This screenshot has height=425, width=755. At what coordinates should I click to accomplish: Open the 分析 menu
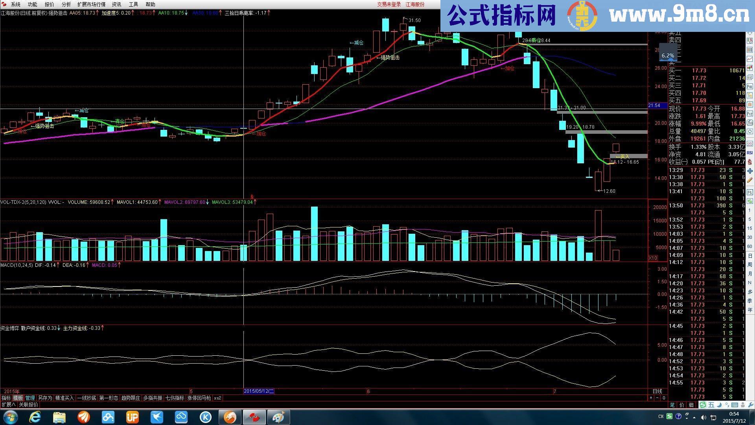pyautogui.click(x=66, y=4)
